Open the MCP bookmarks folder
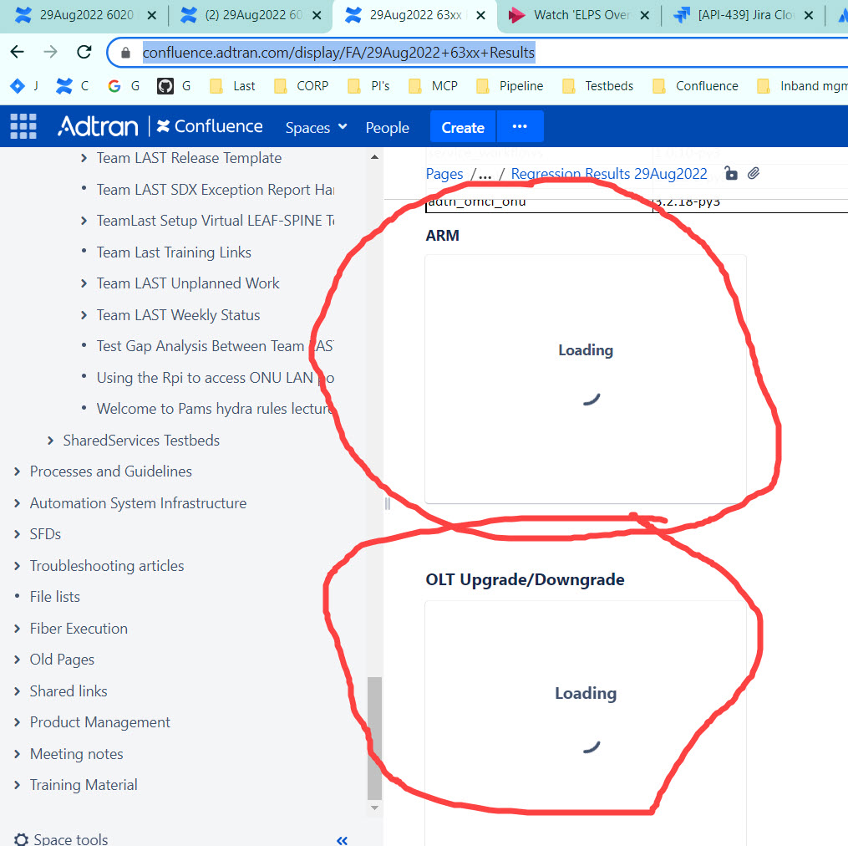Viewport: 848px width, 846px height. (434, 85)
